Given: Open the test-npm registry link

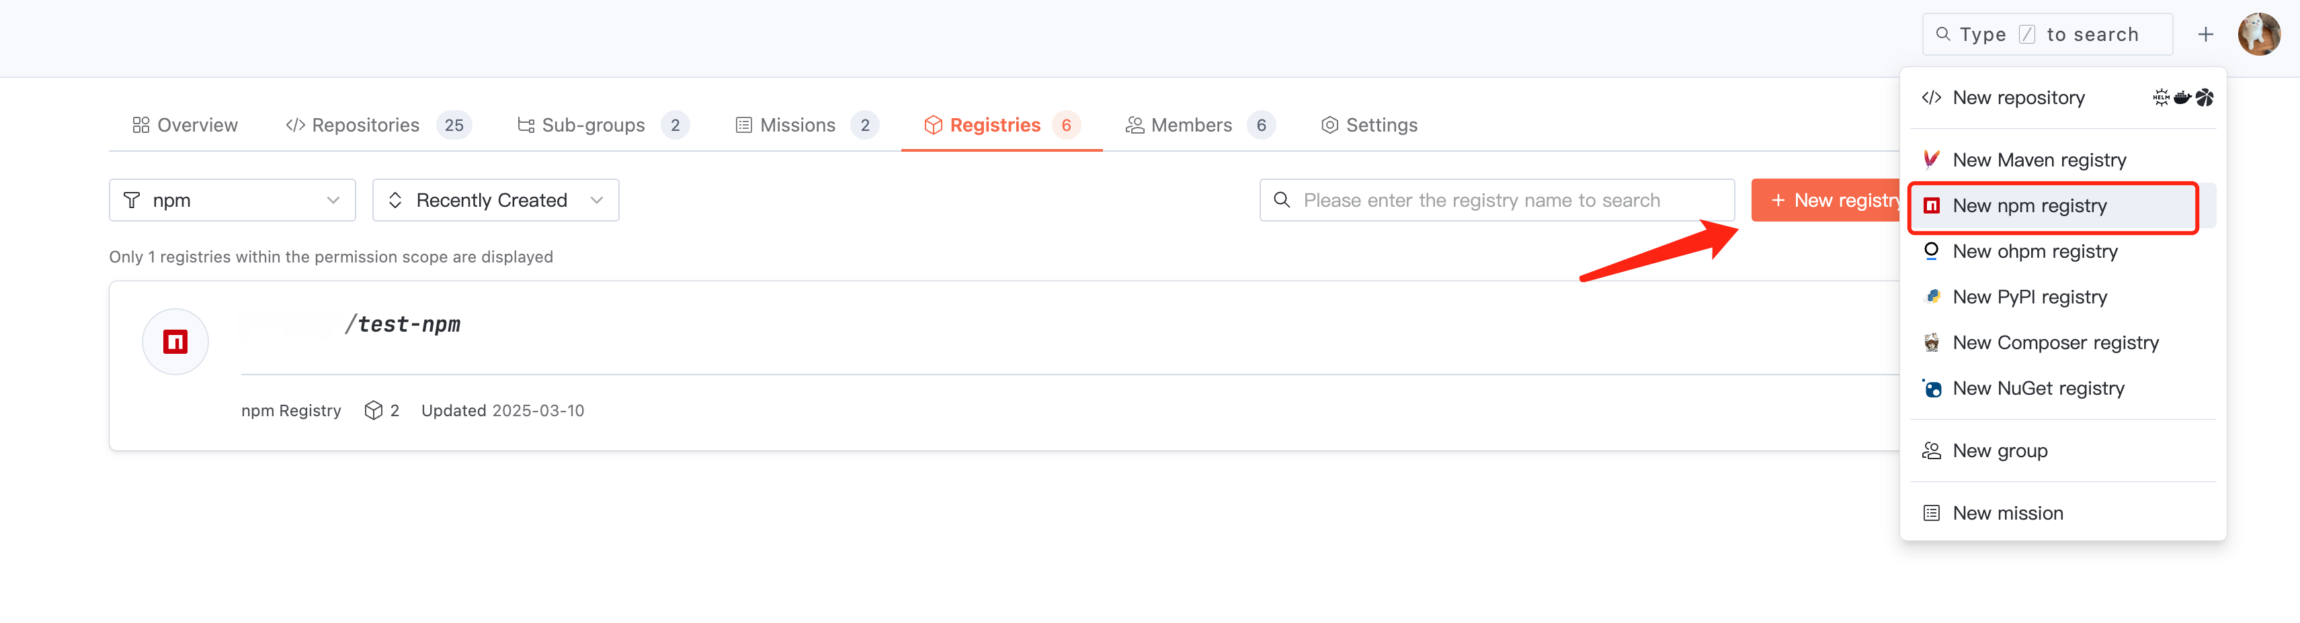Looking at the screenshot, I should (x=408, y=324).
